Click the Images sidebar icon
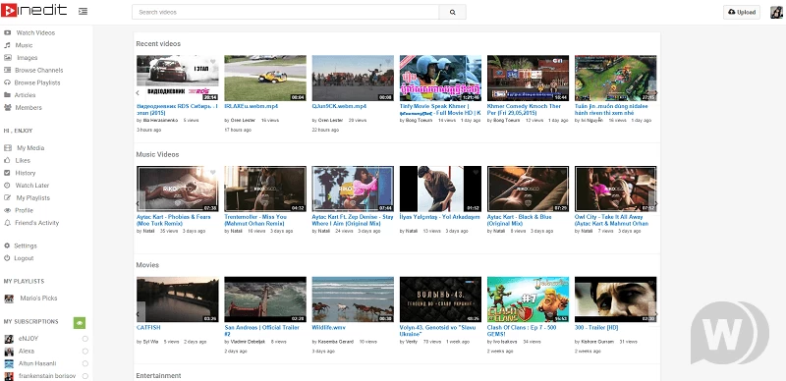 point(8,58)
